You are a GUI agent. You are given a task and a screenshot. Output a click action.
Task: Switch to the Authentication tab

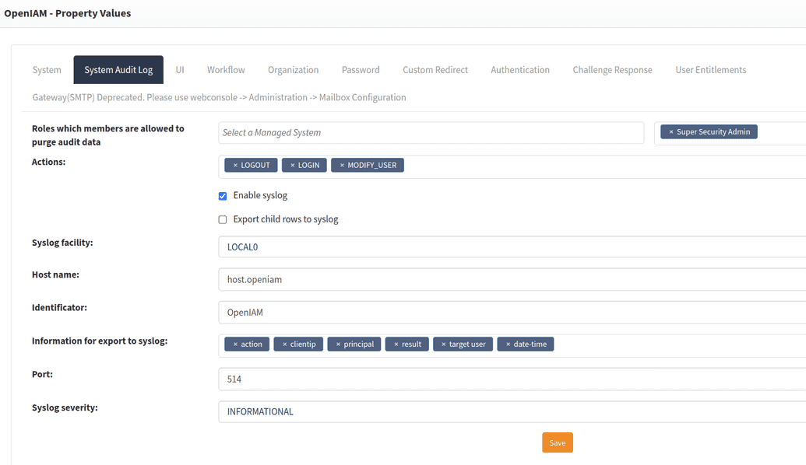coord(519,69)
